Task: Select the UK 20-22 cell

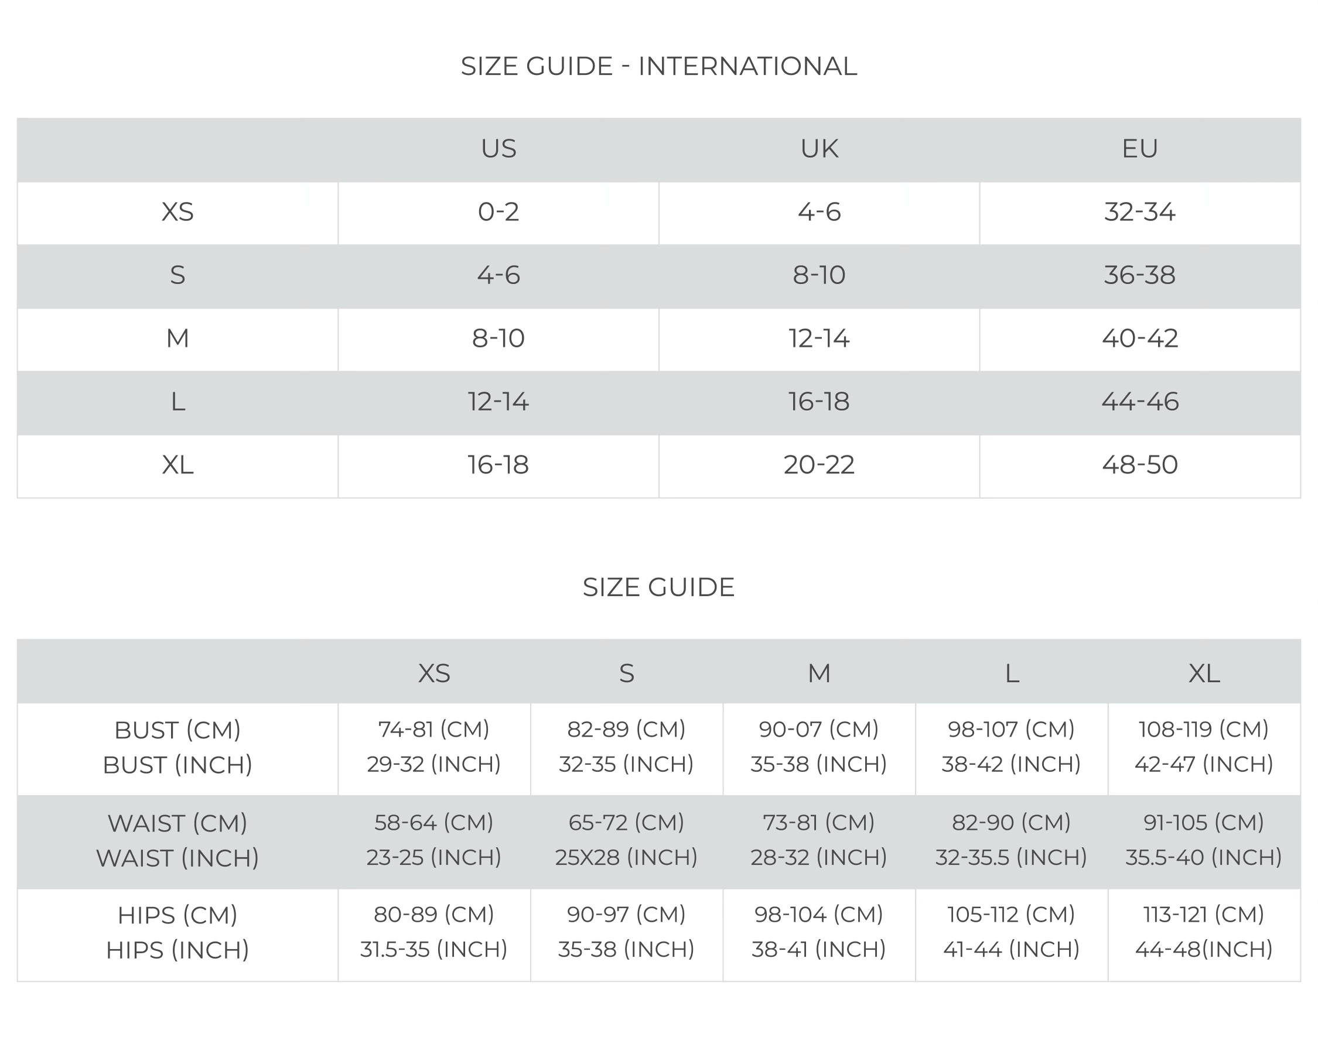Action: pos(818,465)
